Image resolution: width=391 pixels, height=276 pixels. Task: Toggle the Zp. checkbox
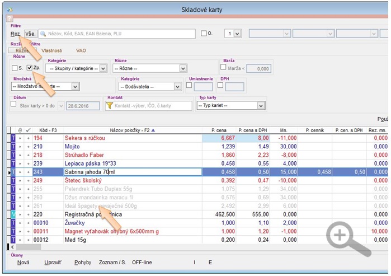click(x=30, y=68)
